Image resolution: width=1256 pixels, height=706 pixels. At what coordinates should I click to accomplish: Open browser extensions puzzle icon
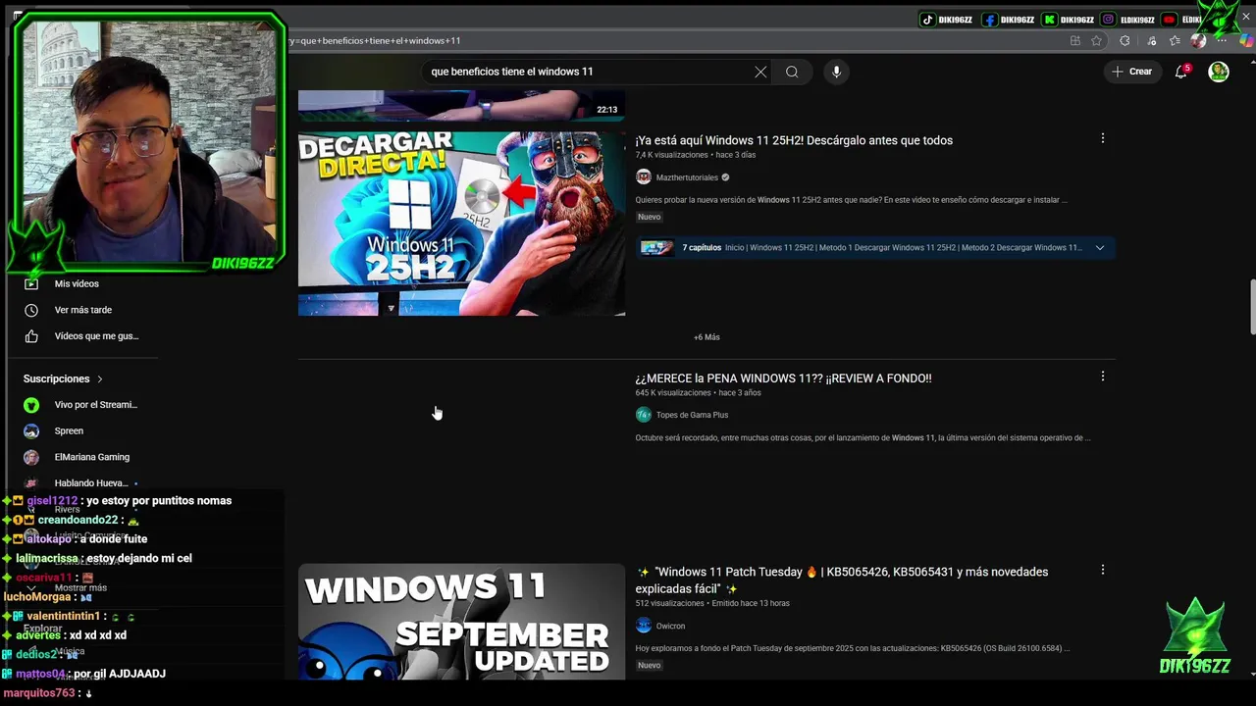click(1125, 41)
